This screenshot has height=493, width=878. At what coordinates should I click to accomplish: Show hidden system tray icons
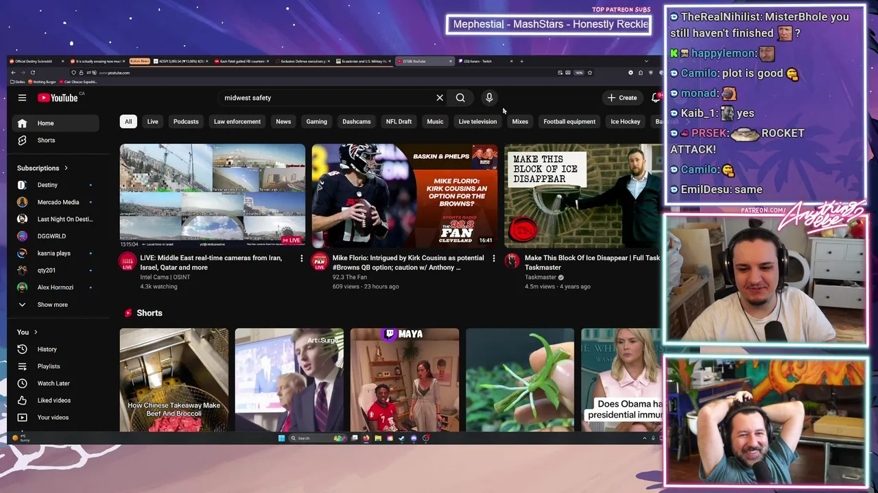(x=644, y=438)
